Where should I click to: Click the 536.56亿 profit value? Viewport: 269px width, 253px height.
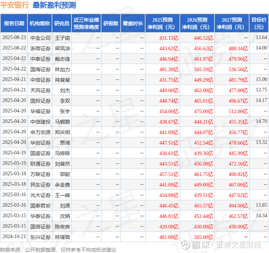[238, 69]
